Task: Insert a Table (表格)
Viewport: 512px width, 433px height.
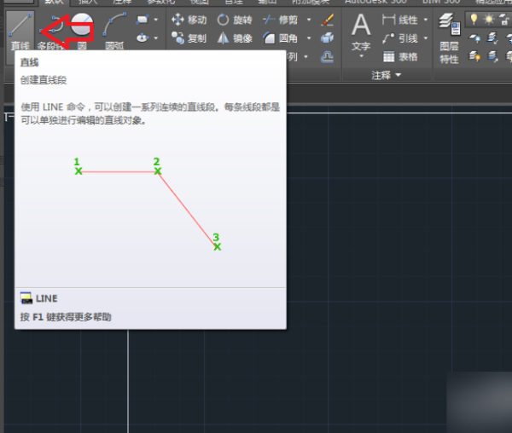Action: (x=400, y=57)
